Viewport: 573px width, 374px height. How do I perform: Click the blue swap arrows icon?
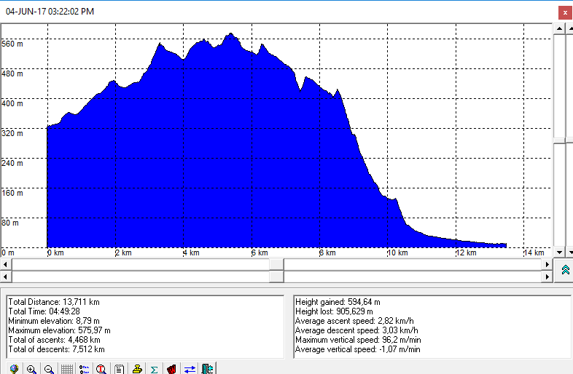(190, 369)
